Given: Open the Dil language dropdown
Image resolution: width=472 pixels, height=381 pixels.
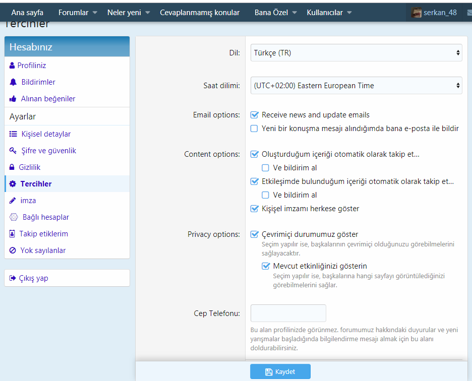Looking at the screenshot, I should click(x=356, y=53).
